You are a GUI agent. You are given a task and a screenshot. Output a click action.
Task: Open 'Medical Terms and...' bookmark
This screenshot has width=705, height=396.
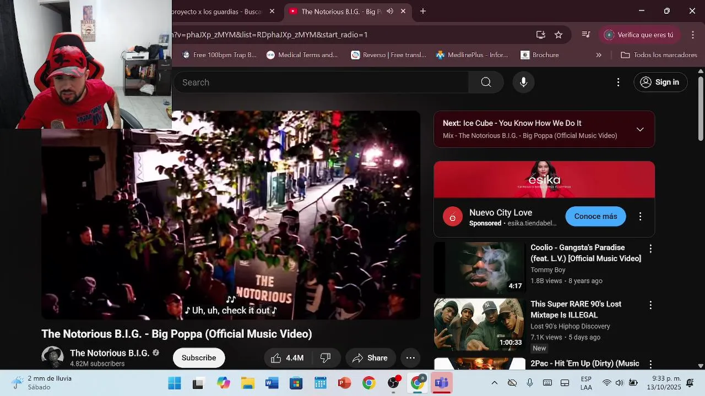[302, 55]
